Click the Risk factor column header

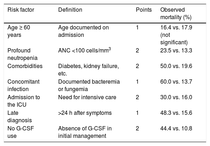pyautogui.click(x=21, y=10)
